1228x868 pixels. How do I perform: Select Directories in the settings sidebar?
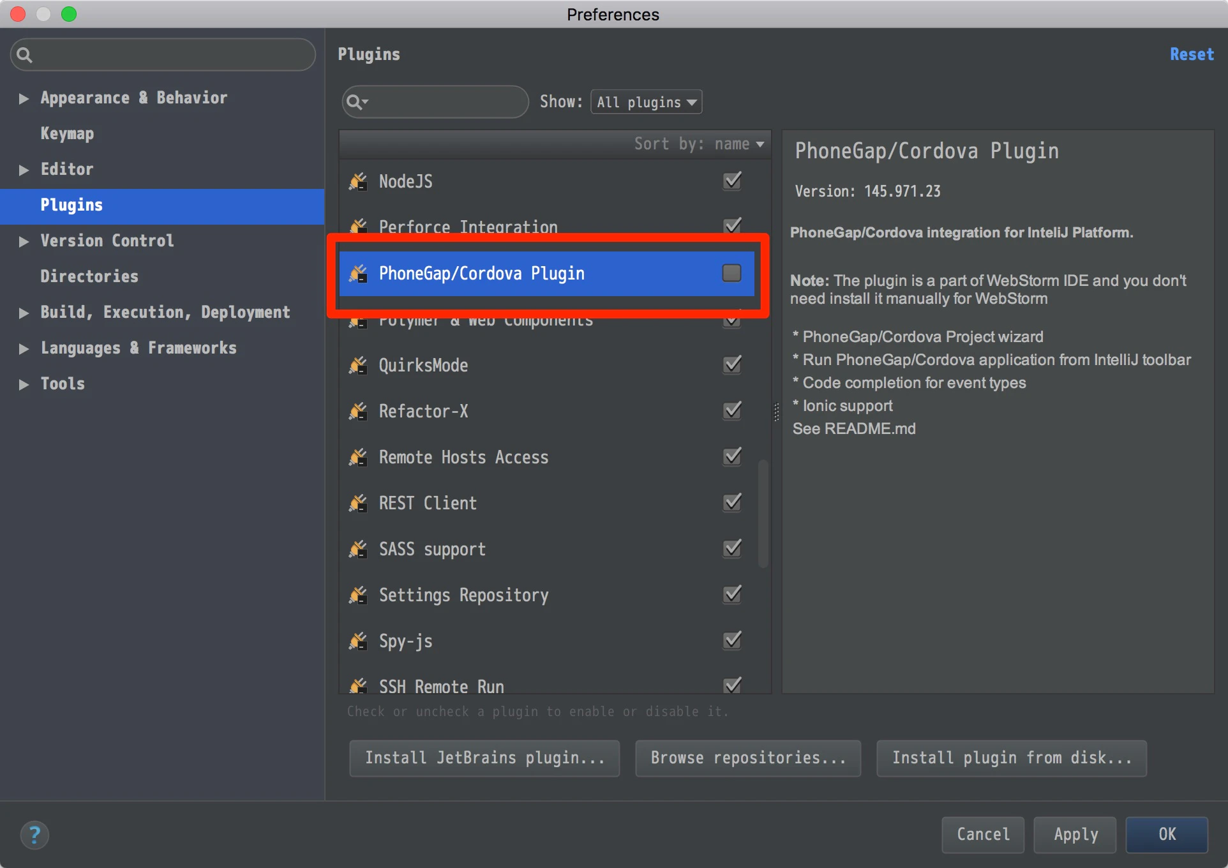point(89,276)
